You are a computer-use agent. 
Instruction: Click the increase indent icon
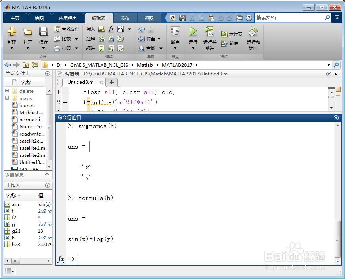tap(111, 48)
